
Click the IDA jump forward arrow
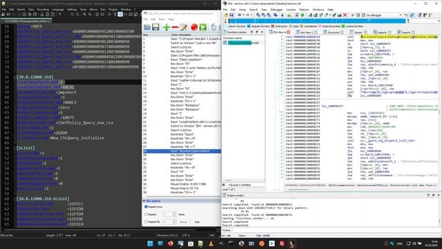click(247, 15)
